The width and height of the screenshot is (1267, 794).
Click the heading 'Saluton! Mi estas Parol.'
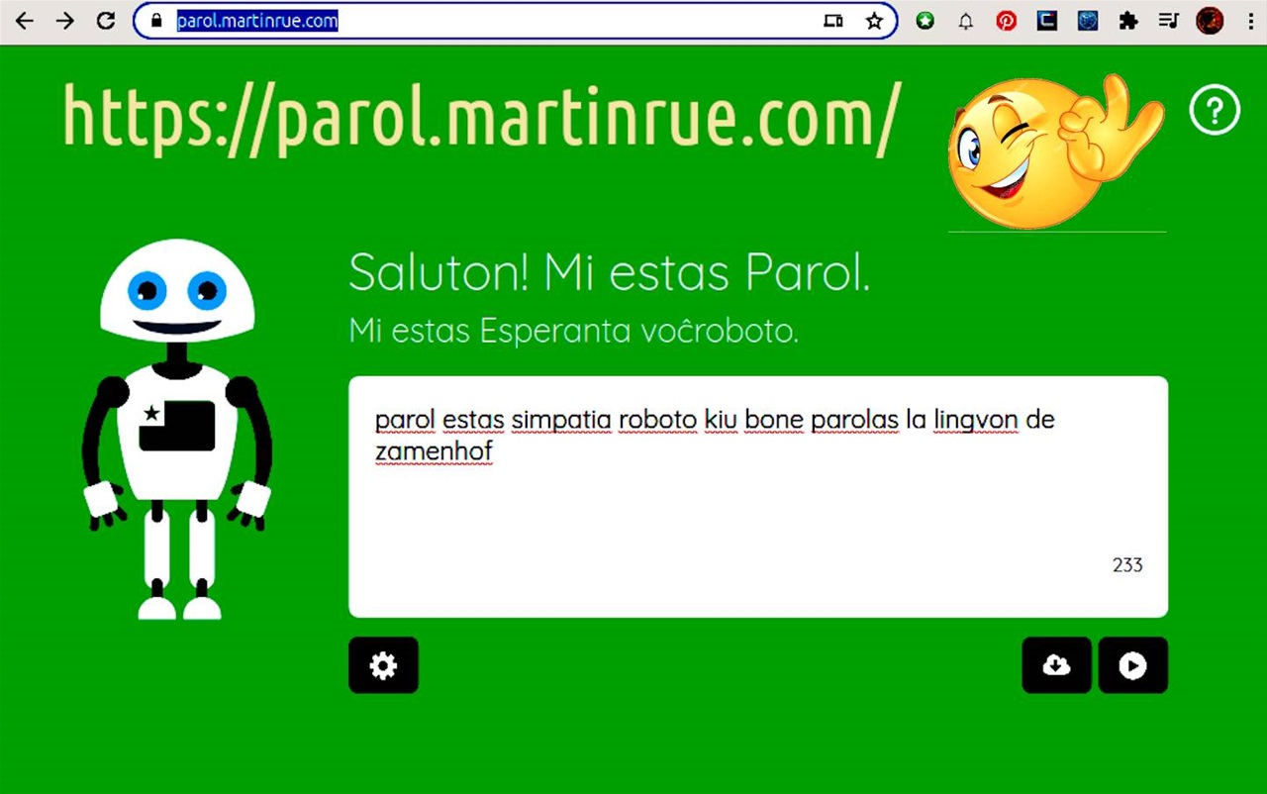610,273
